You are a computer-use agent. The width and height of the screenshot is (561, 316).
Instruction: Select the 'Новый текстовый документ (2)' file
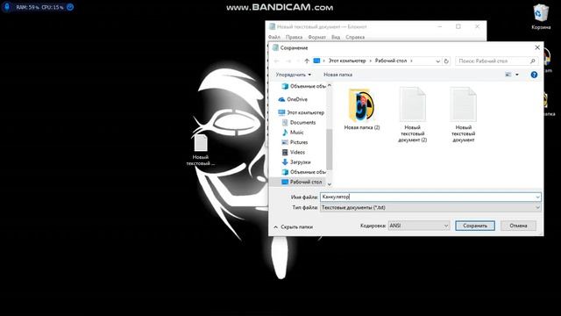click(413, 115)
